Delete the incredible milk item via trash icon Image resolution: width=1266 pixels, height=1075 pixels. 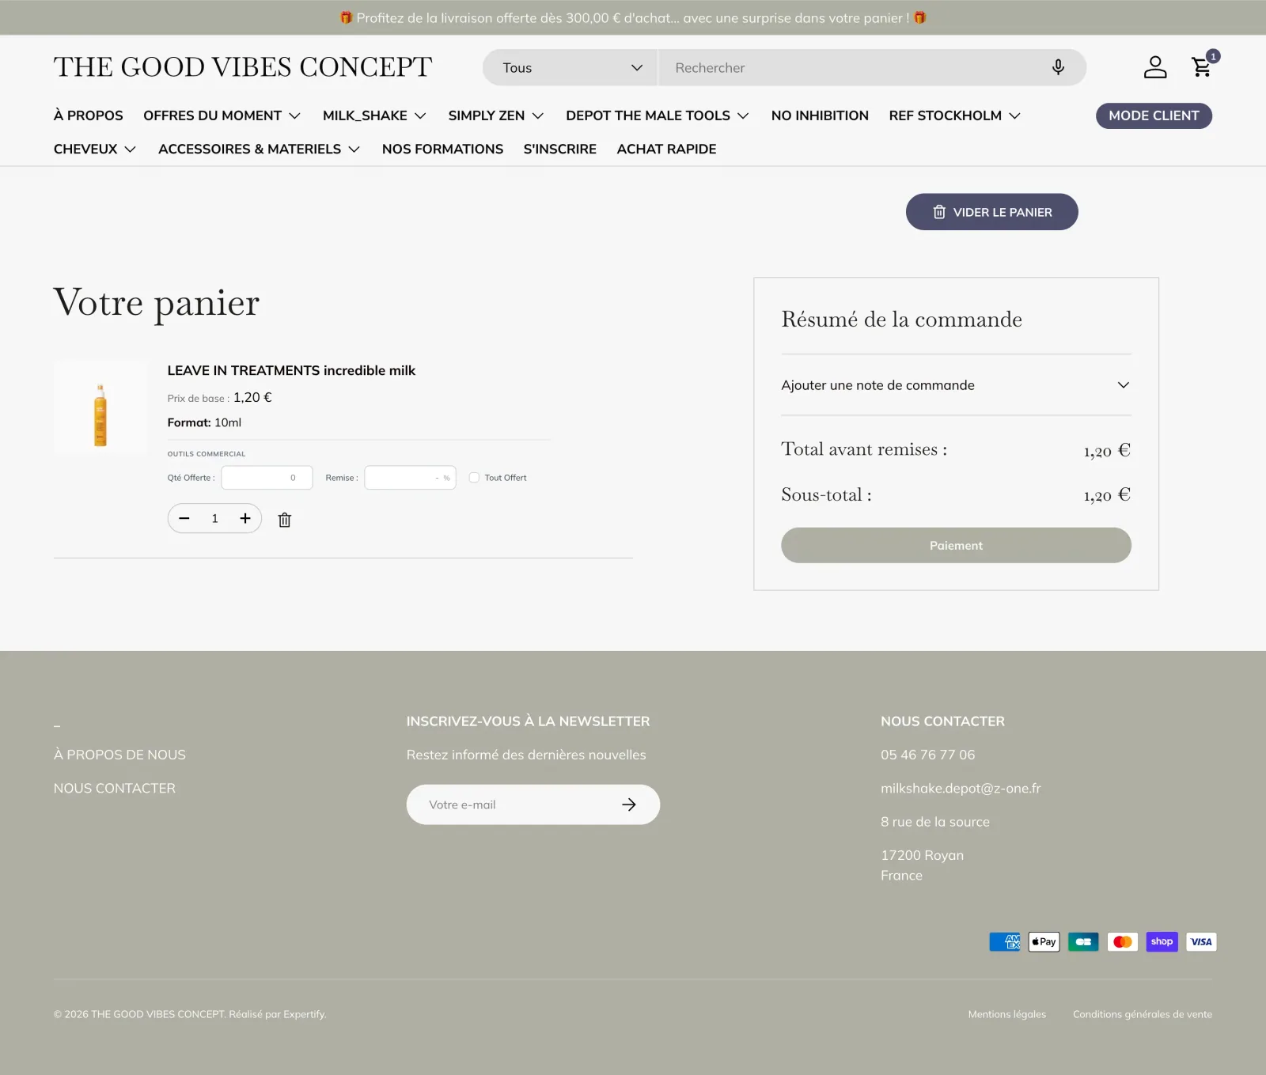pyautogui.click(x=285, y=520)
